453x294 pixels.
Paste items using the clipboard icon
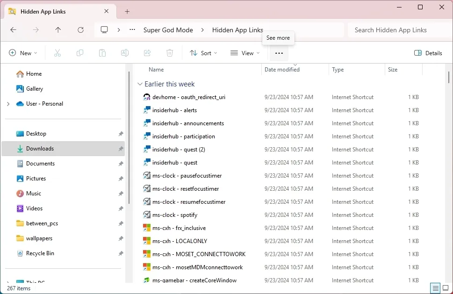click(x=102, y=53)
